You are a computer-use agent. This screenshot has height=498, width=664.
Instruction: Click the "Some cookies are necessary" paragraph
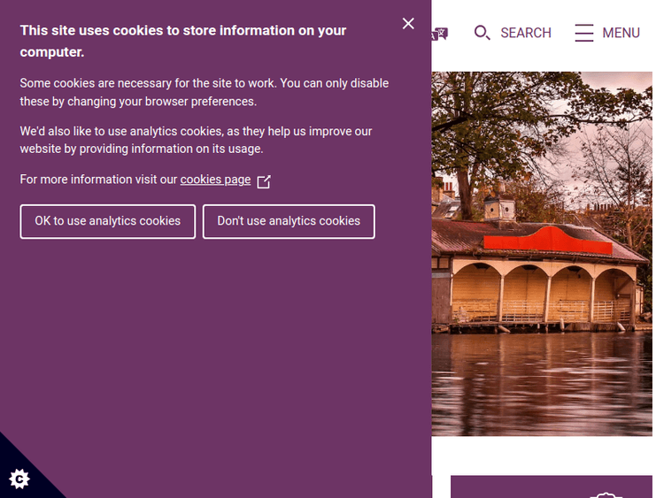205,92
